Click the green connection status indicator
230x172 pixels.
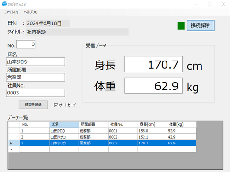coord(181,26)
